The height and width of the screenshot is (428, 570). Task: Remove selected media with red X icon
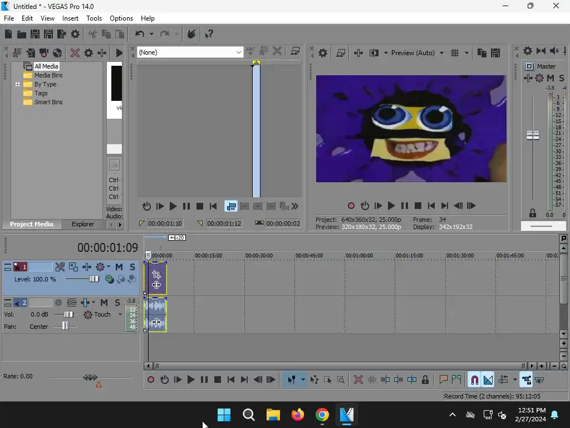click(75, 53)
